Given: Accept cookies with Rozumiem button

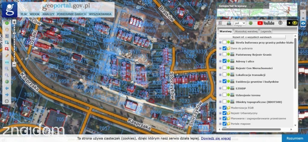Looking at the screenshot, I should click(x=295, y=138).
